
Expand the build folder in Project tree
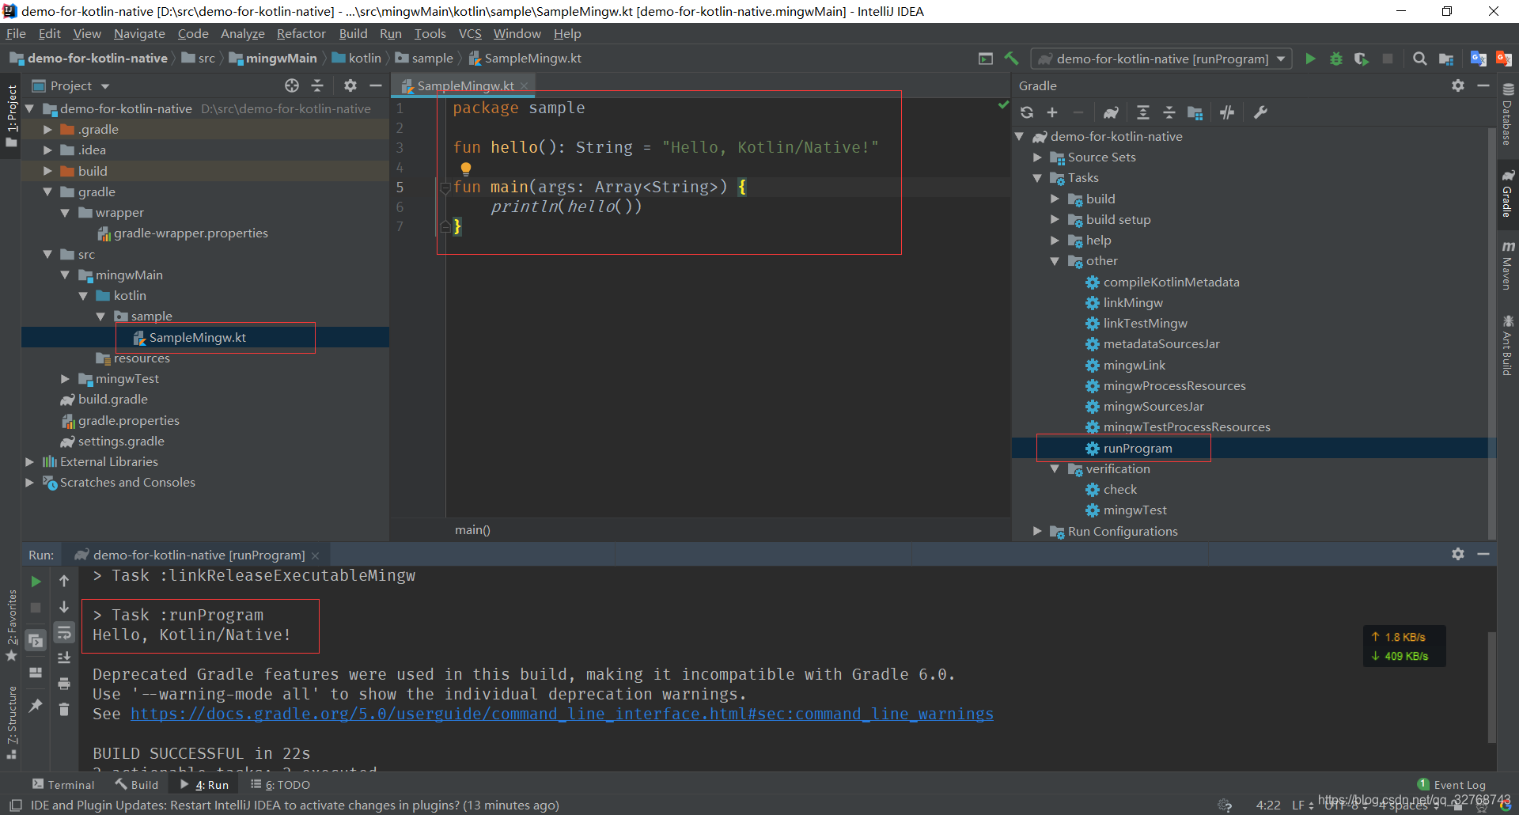coord(47,171)
